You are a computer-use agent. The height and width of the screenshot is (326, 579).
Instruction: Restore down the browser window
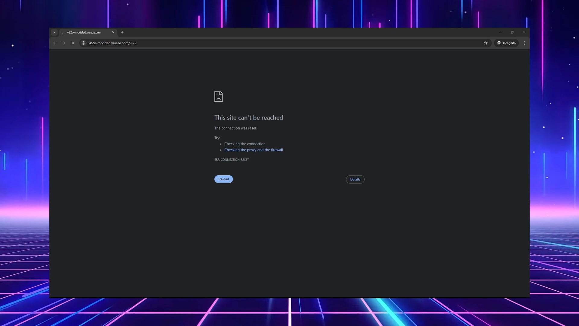click(x=512, y=32)
